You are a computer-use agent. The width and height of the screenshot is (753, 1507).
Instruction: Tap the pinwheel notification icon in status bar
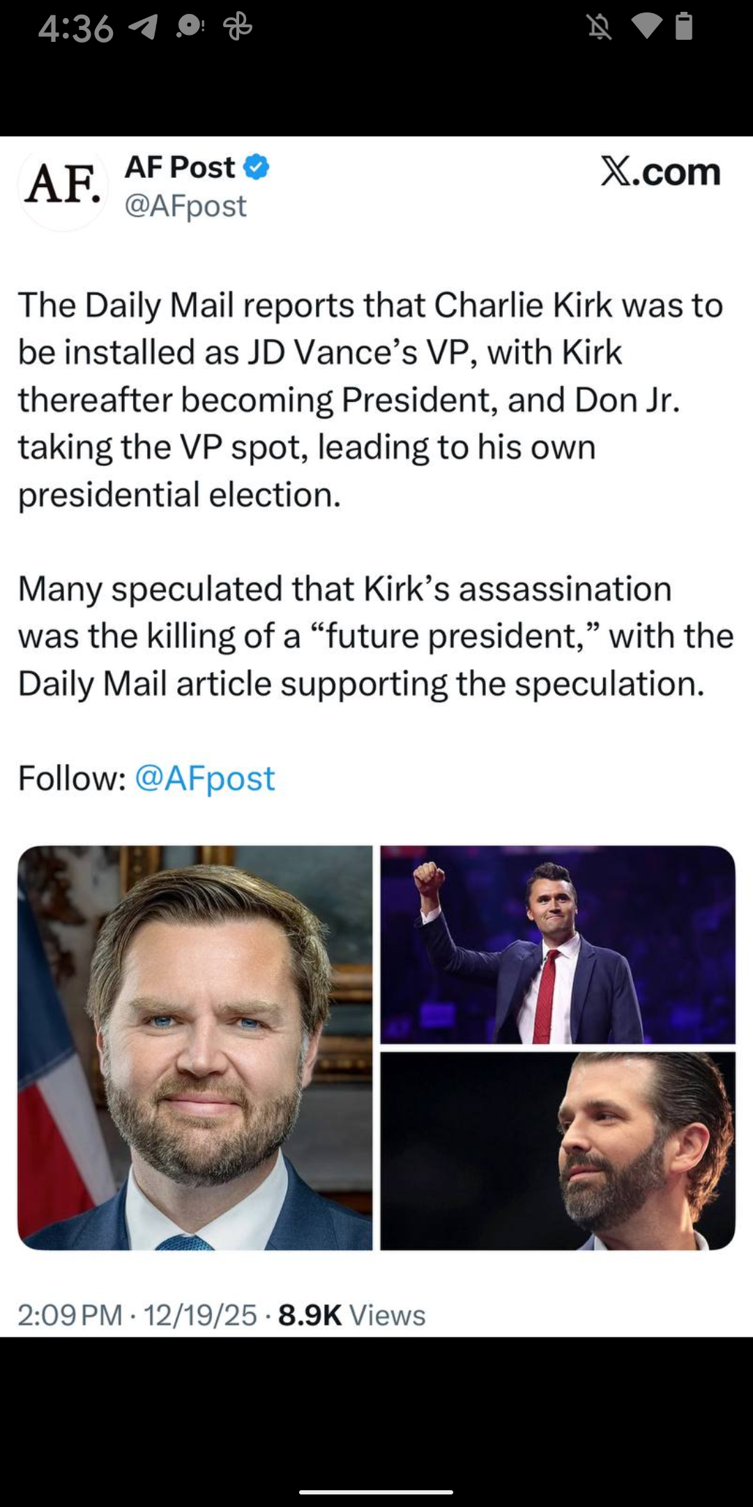(237, 27)
